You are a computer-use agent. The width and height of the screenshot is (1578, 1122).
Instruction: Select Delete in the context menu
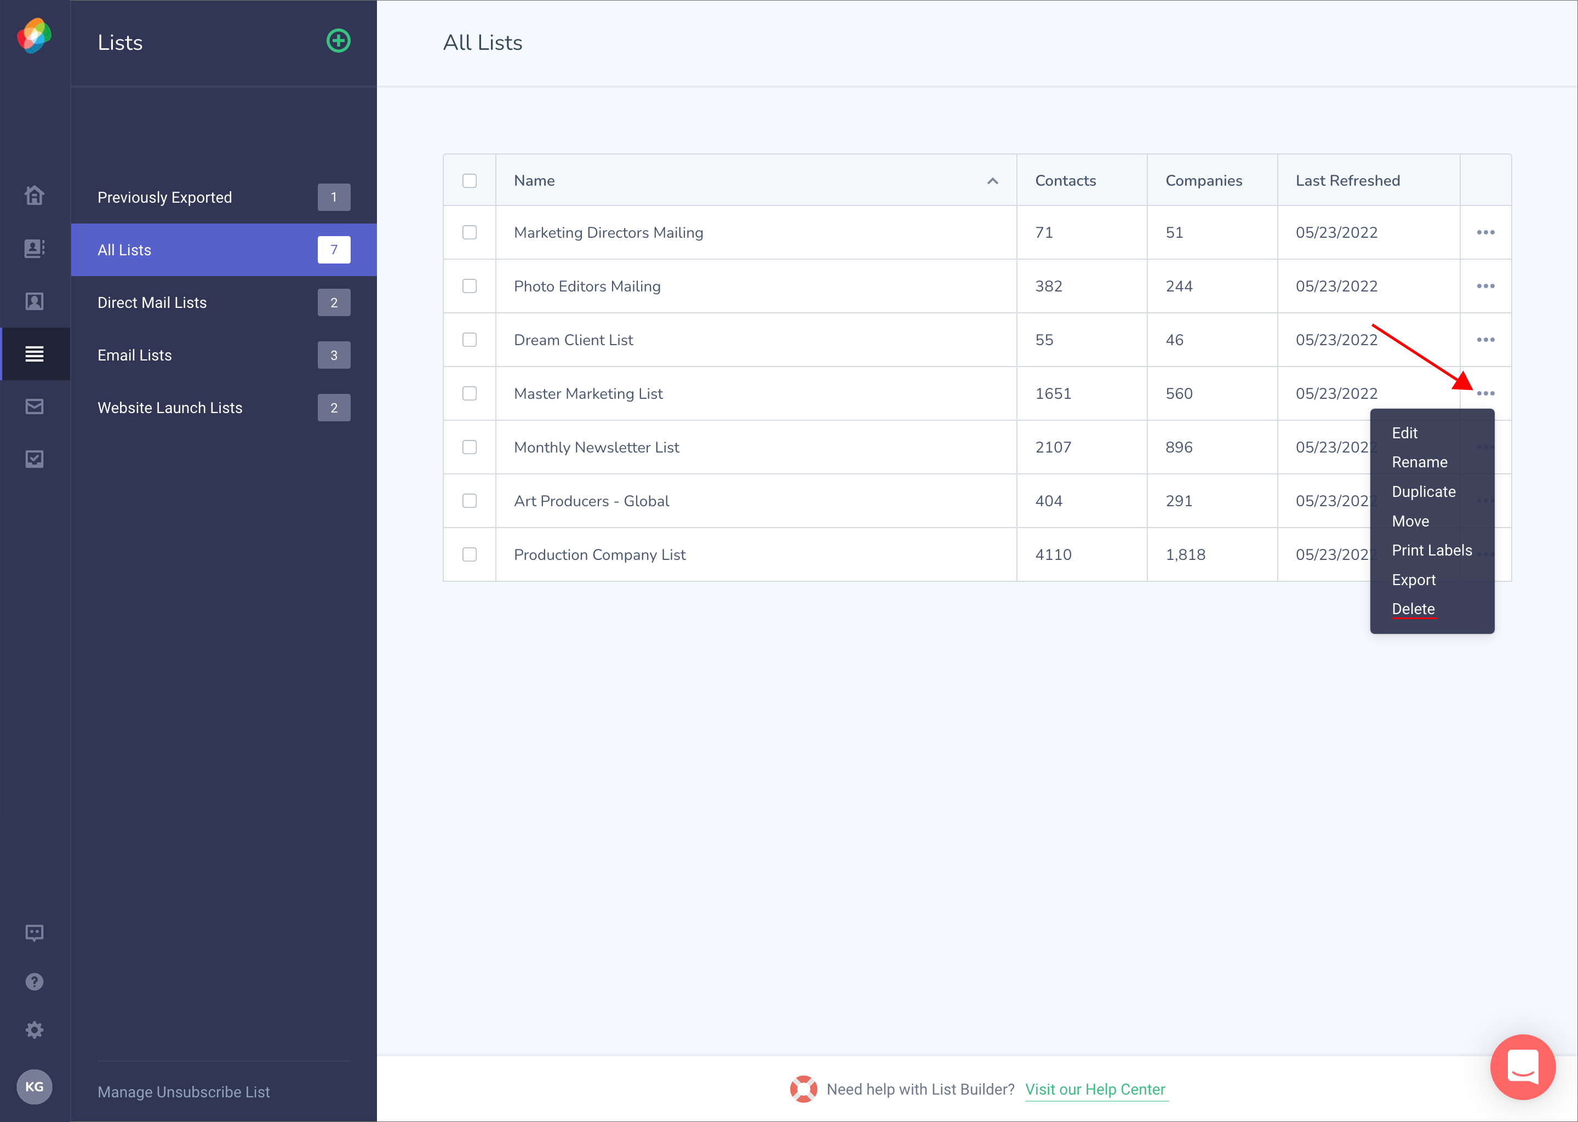point(1413,609)
